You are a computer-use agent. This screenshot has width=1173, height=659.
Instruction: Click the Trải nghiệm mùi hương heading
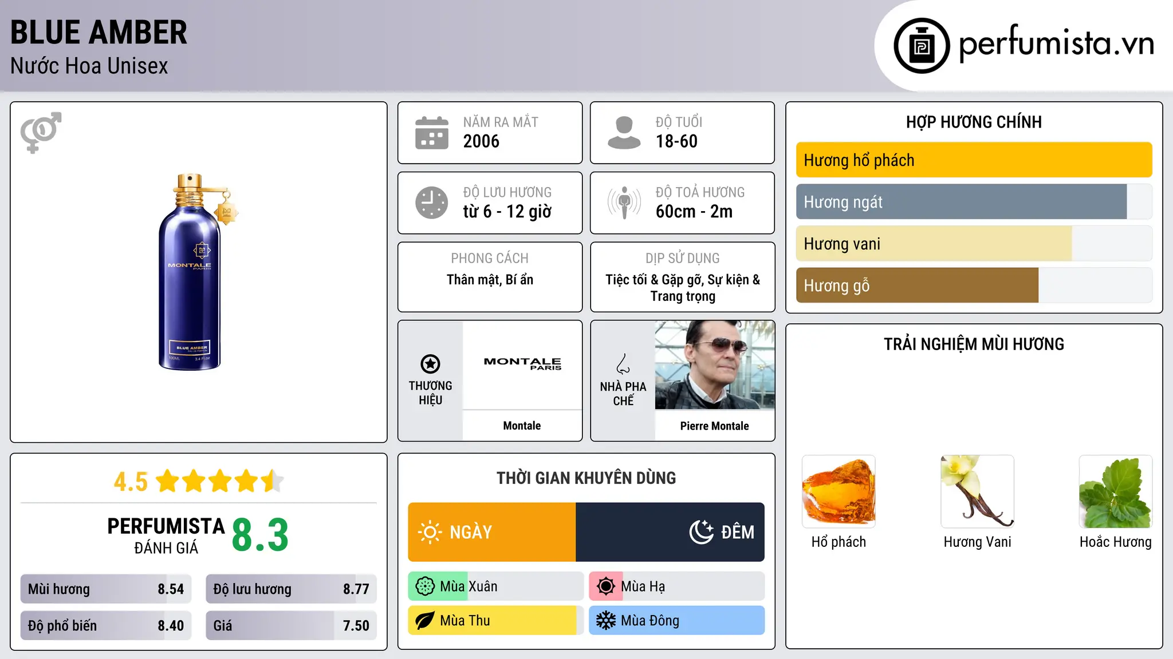[x=974, y=344]
